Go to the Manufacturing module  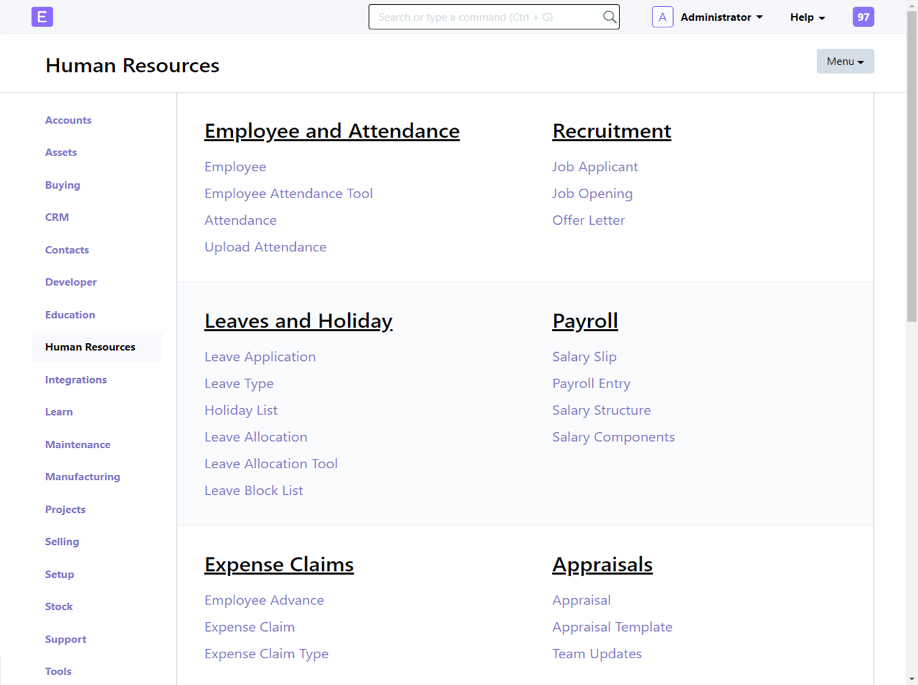[x=82, y=476]
